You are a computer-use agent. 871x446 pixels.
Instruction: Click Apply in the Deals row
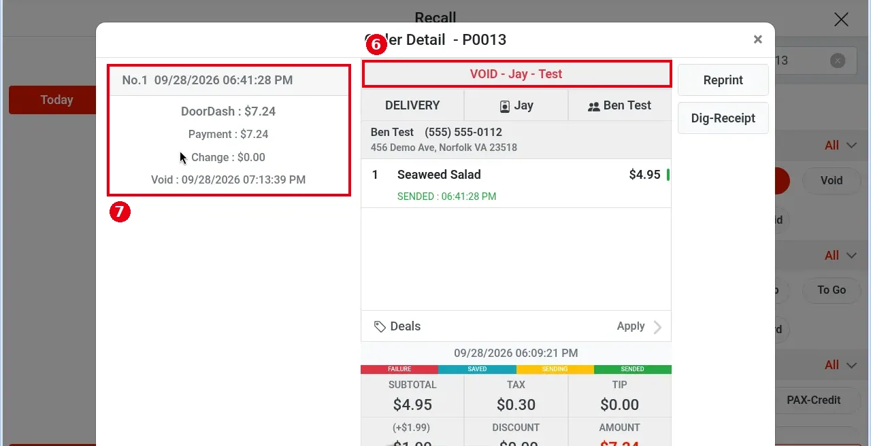[631, 326]
